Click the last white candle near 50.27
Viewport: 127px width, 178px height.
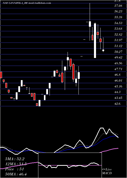(103, 50)
